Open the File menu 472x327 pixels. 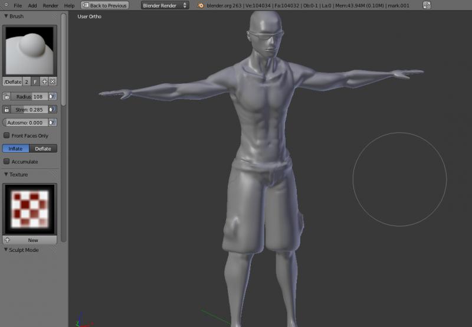pos(18,5)
